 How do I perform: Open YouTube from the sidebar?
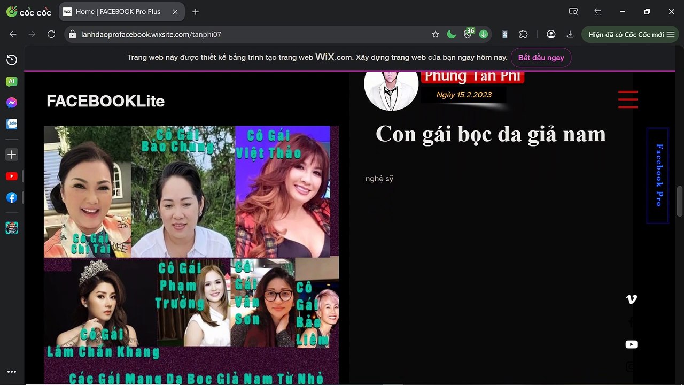(x=12, y=176)
